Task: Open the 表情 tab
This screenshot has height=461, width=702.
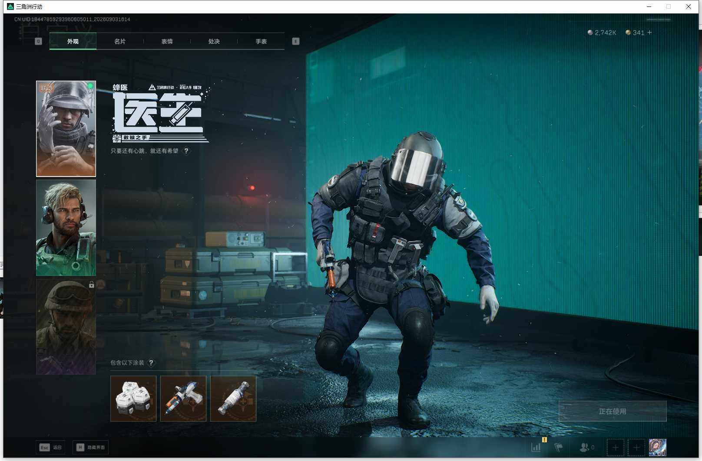Action: [x=167, y=41]
